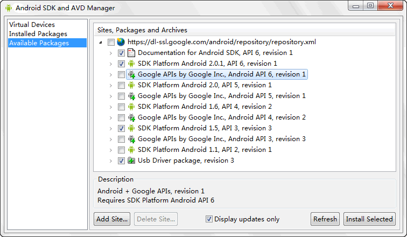Uncheck the SDK Platform Android 1.5 checkbox

coord(121,128)
